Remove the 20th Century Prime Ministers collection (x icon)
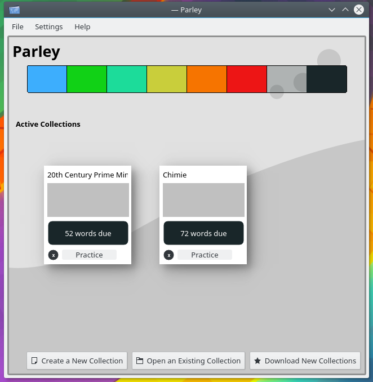The height and width of the screenshot is (382, 373). pos(53,255)
